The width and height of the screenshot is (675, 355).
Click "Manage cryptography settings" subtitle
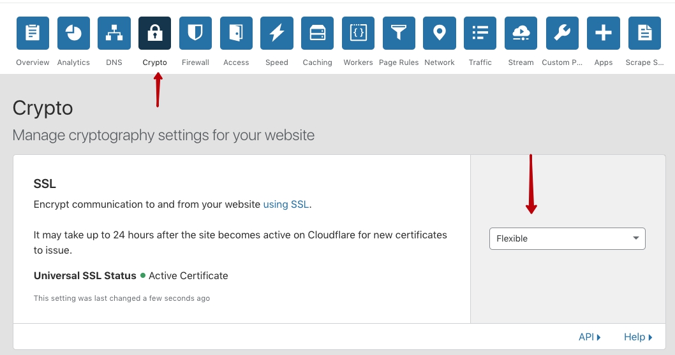(163, 135)
